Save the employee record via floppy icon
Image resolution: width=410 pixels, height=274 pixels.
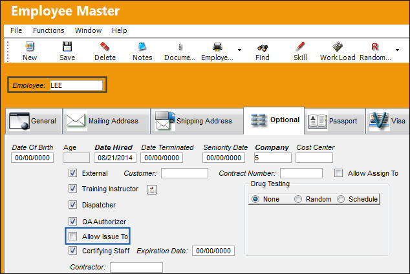click(x=67, y=47)
